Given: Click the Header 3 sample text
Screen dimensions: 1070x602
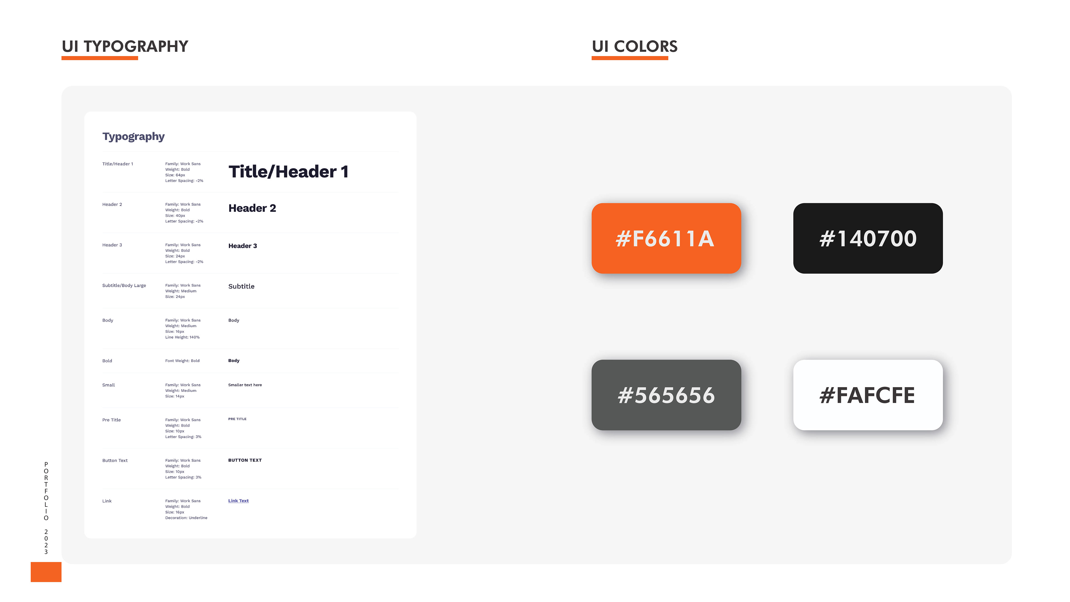Looking at the screenshot, I should click(243, 246).
